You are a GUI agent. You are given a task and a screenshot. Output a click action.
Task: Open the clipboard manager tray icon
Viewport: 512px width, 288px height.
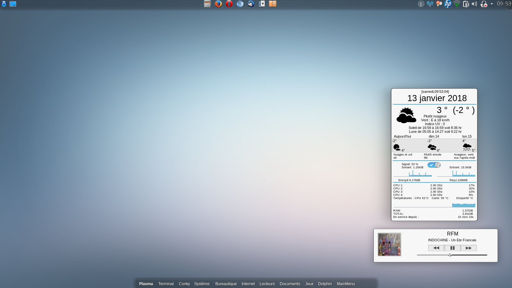466,4
